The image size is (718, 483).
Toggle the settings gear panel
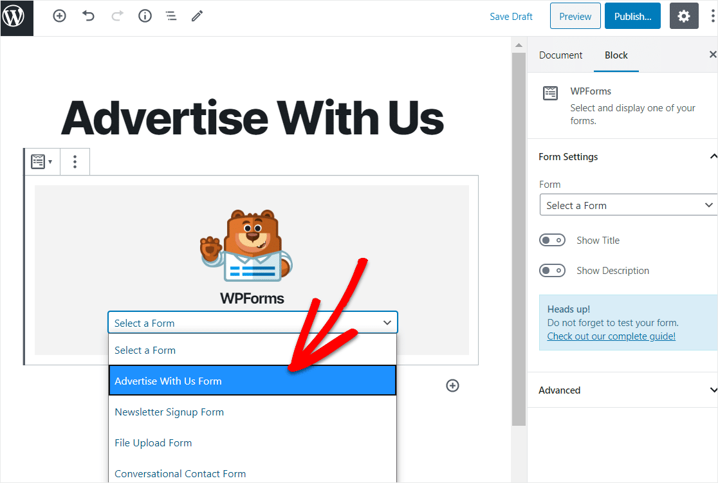coord(684,17)
